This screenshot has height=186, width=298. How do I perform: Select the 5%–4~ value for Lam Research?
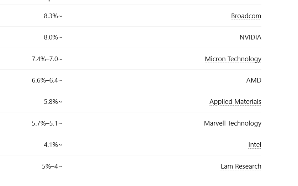tap(52, 166)
